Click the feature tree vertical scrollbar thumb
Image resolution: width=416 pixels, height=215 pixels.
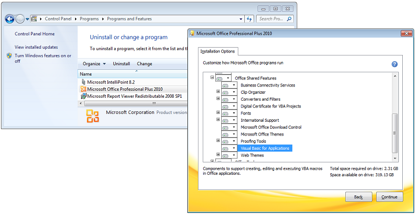click(395, 133)
